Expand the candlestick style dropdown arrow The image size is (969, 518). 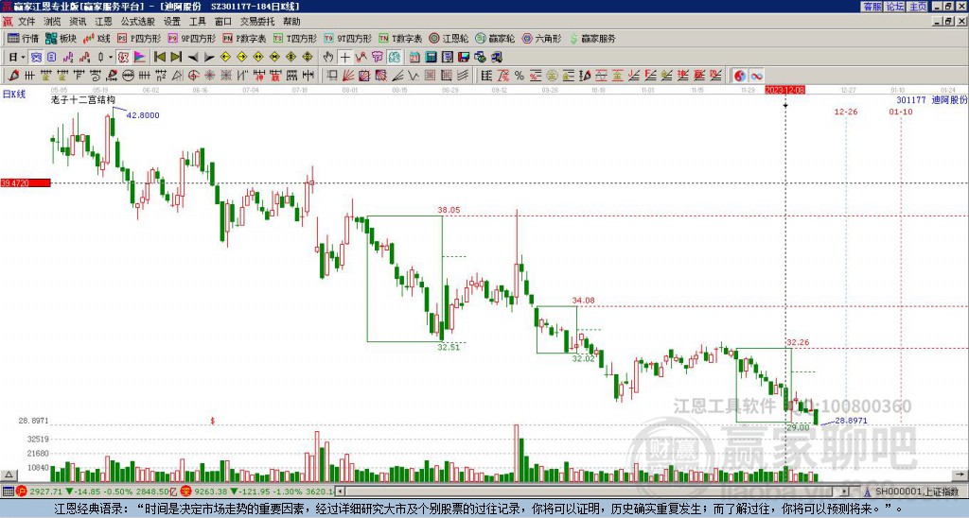(x=111, y=58)
